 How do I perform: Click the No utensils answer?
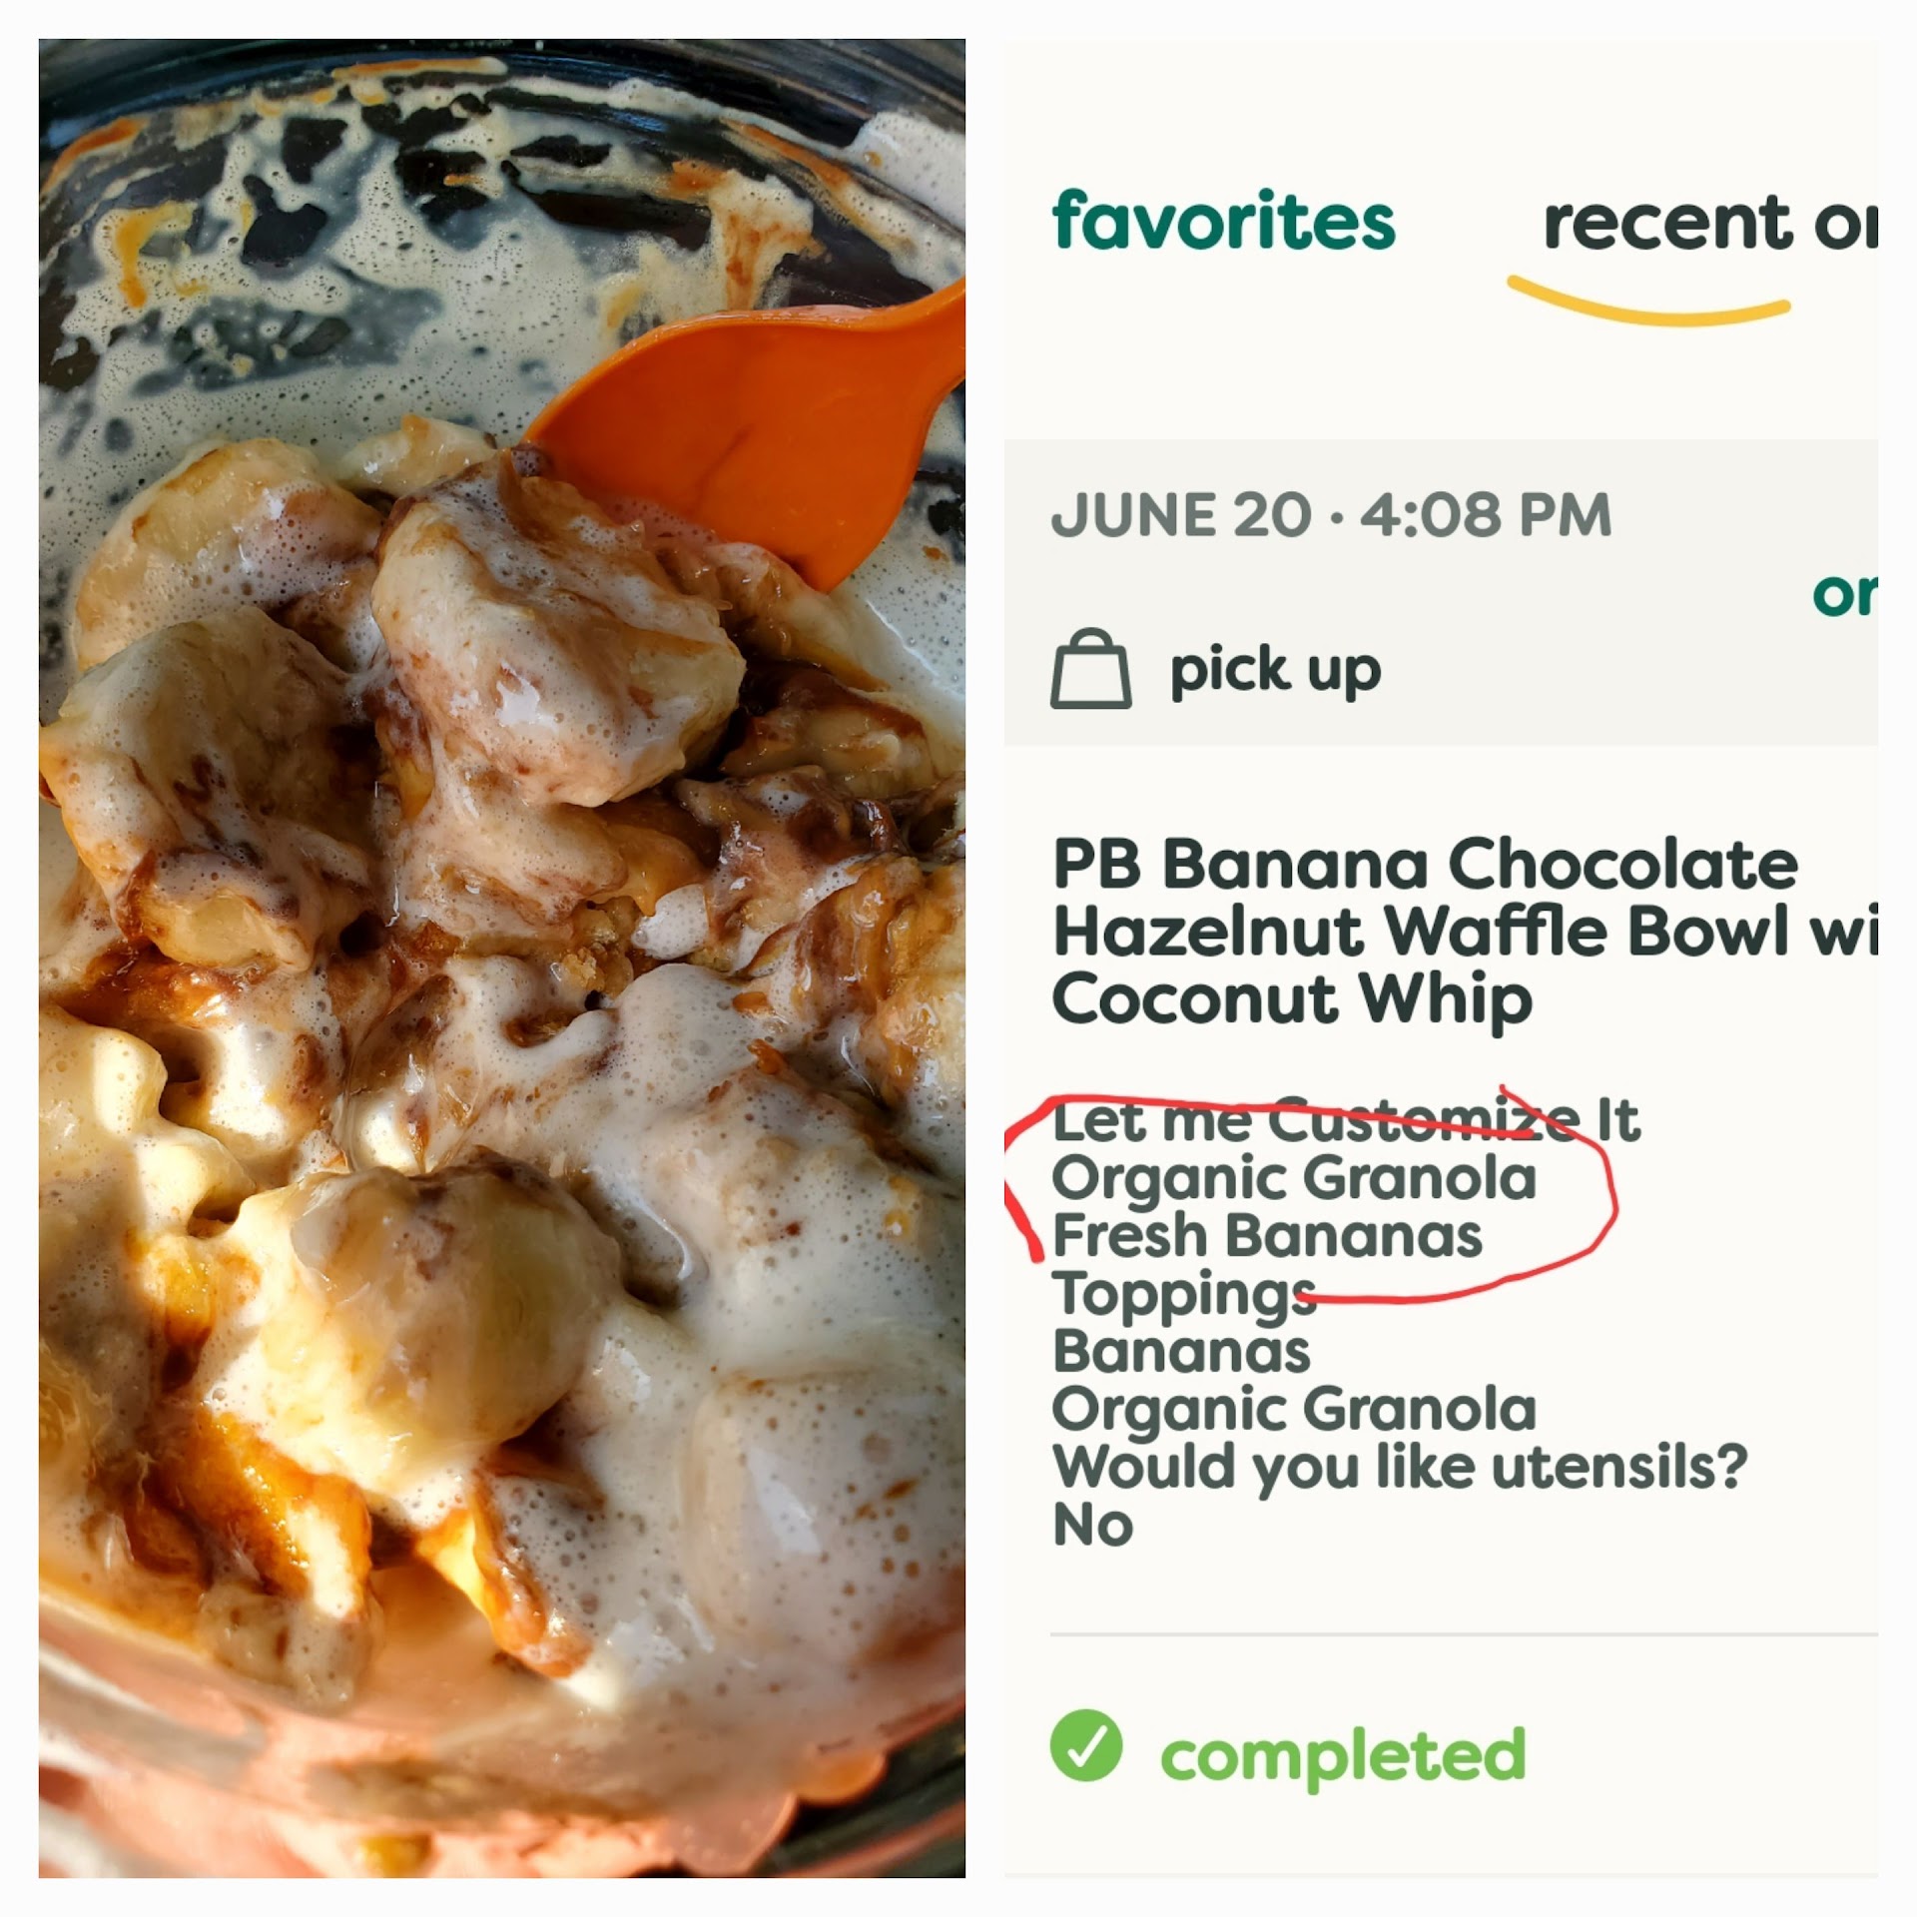1092,1526
